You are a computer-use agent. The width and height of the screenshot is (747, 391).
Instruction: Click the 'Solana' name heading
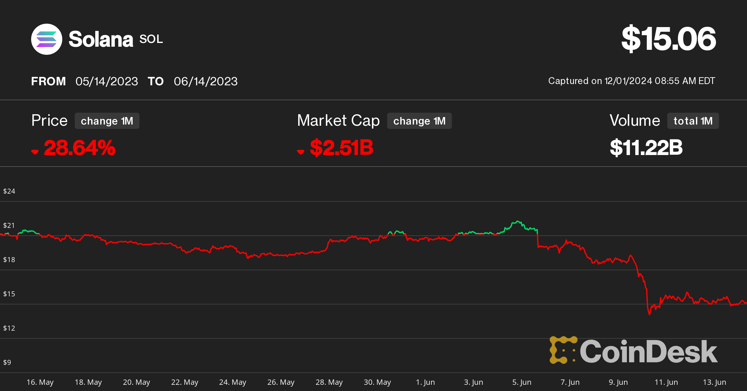tap(101, 39)
